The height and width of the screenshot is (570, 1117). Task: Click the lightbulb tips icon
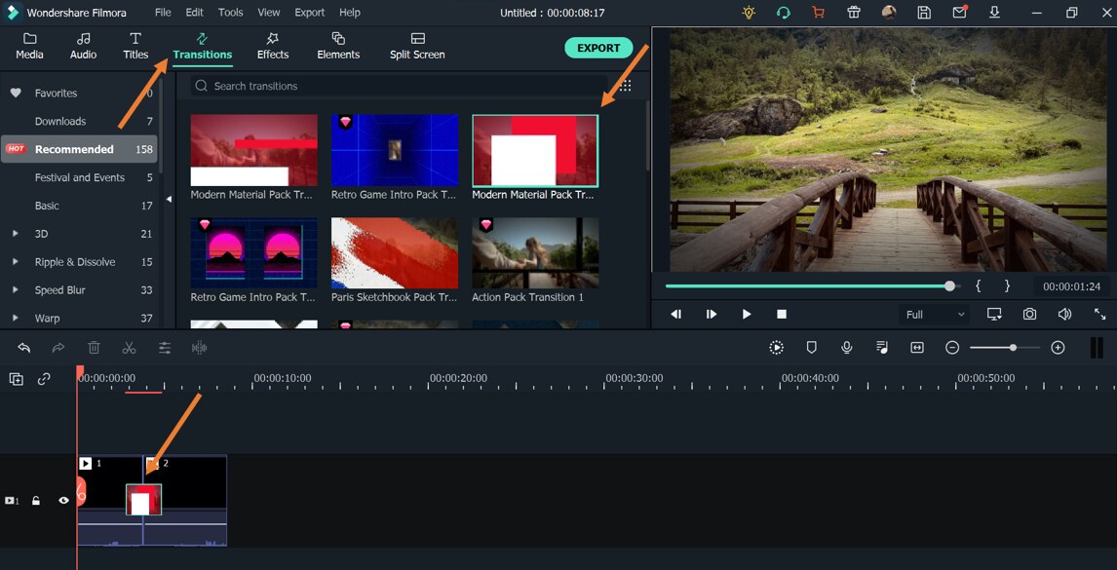click(749, 12)
